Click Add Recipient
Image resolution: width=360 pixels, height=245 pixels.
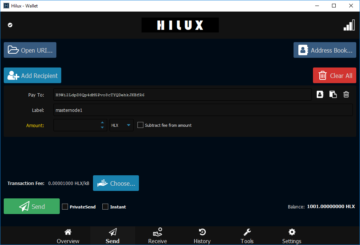click(x=32, y=75)
